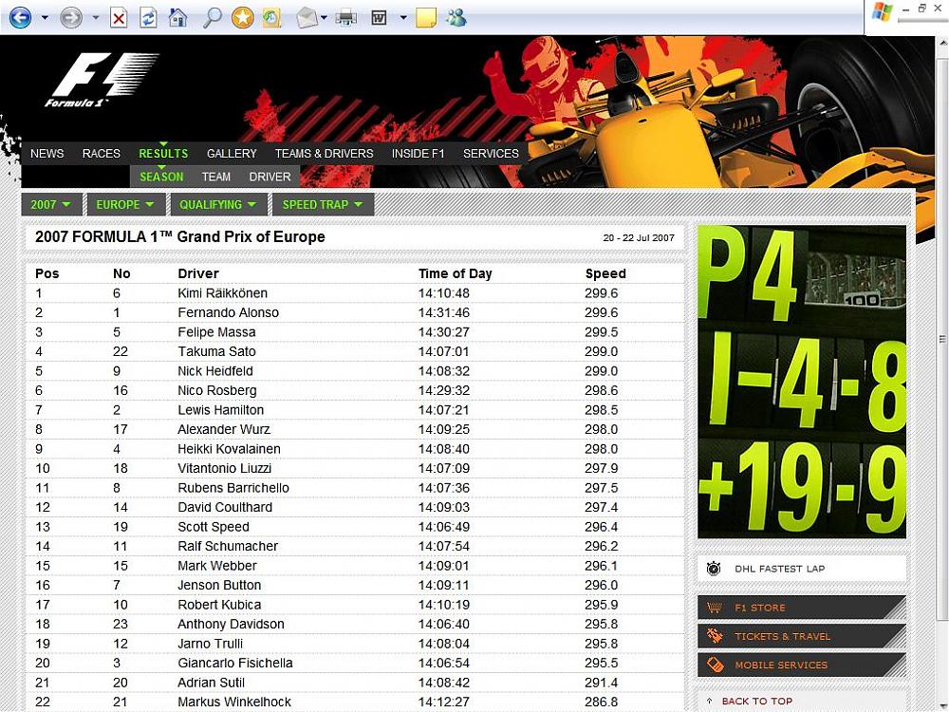
Task: Click the DHL Fastest Lap stopwatch icon
Action: 715,569
